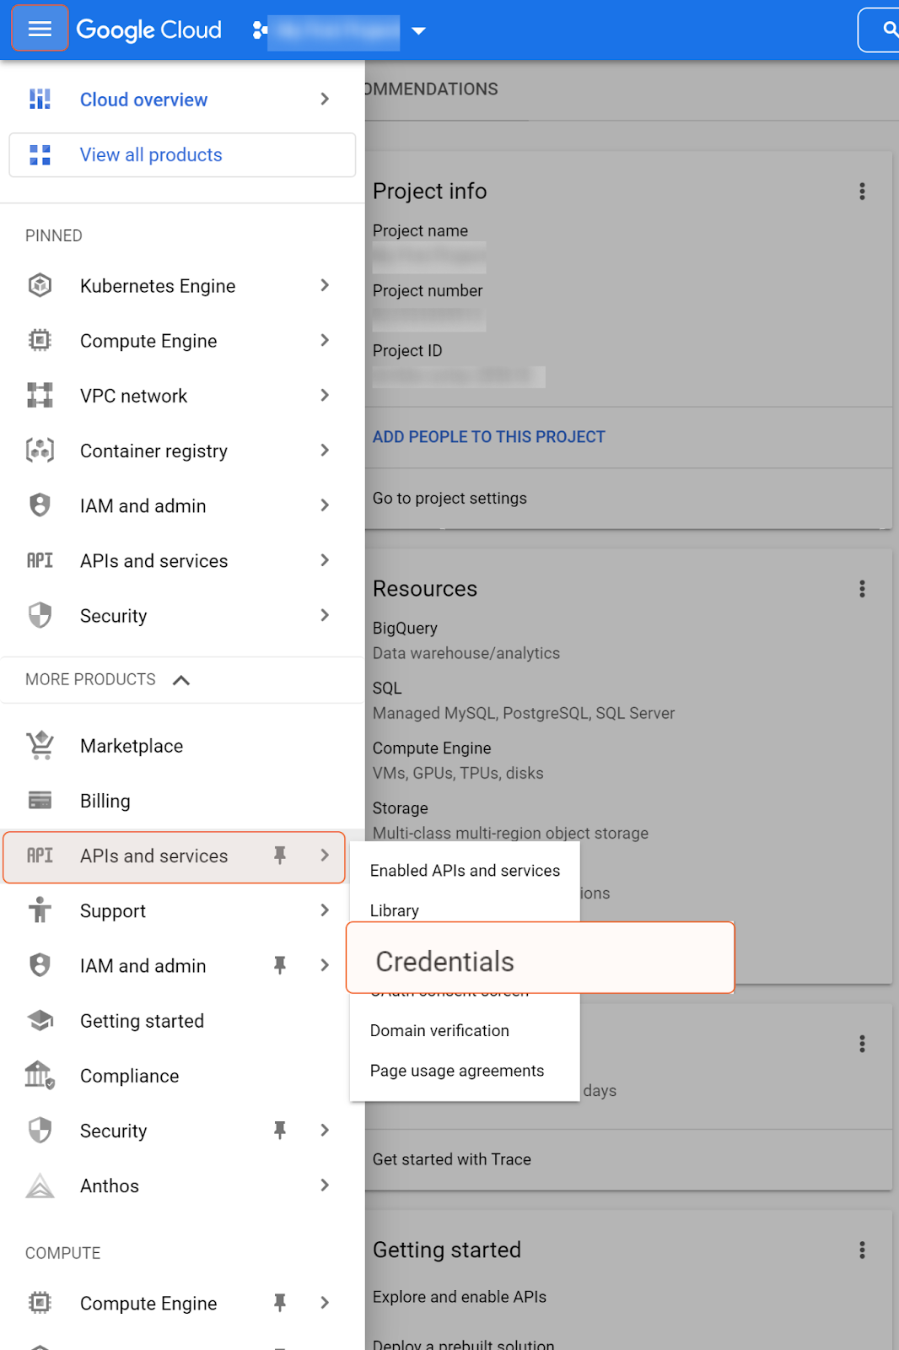The width and height of the screenshot is (899, 1350).
Task: Click the Marketplace cart icon
Action: [x=40, y=746]
